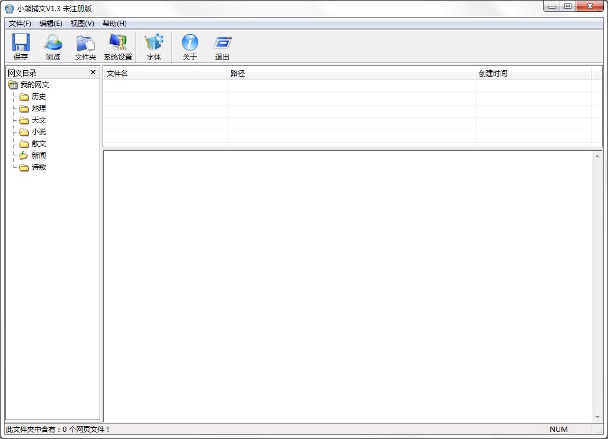Open the 帮助(H) menu
The height and width of the screenshot is (439, 608).
pyautogui.click(x=114, y=24)
